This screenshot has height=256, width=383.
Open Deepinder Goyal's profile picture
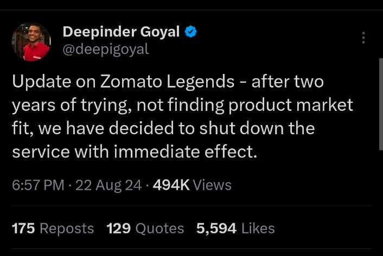pos(31,42)
